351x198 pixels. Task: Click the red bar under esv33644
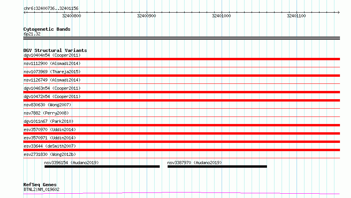pos(181,150)
